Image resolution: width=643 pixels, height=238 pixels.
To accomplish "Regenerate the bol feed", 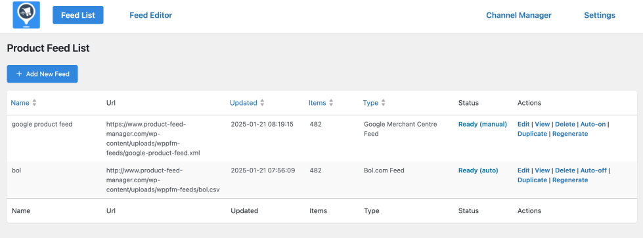I will point(570,180).
